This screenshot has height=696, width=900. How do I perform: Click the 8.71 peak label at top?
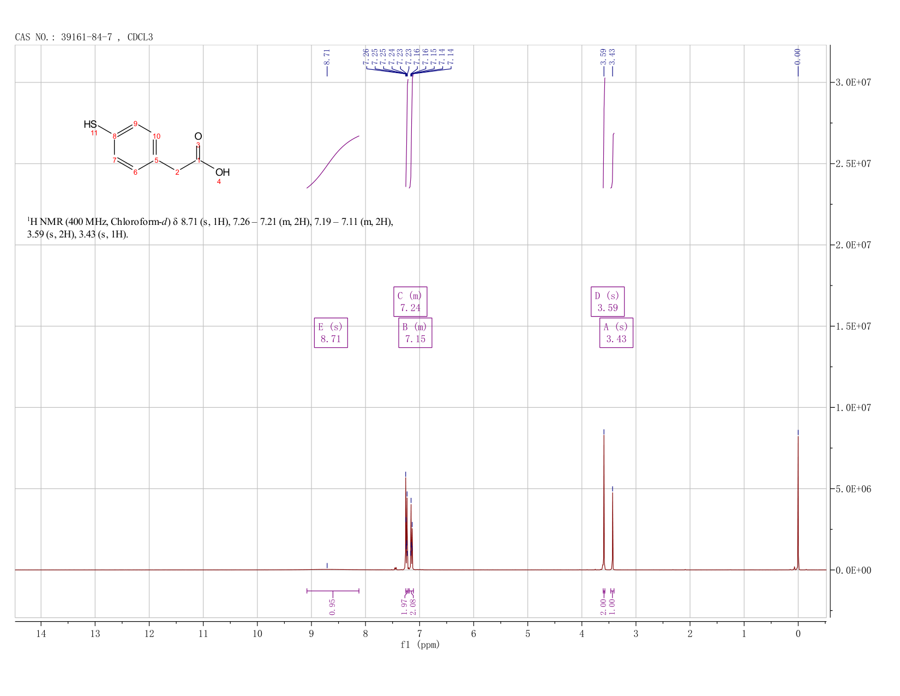pos(327,57)
